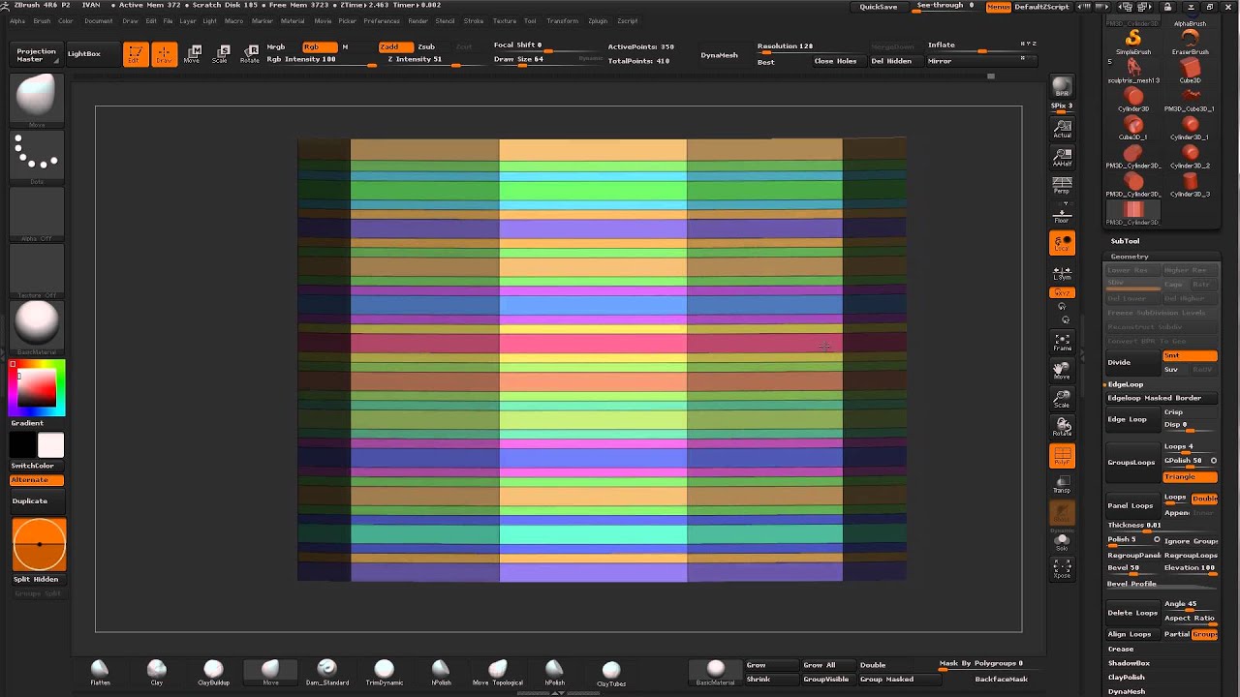Open LightBox browser
The width and height of the screenshot is (1240, 697).
84,54
